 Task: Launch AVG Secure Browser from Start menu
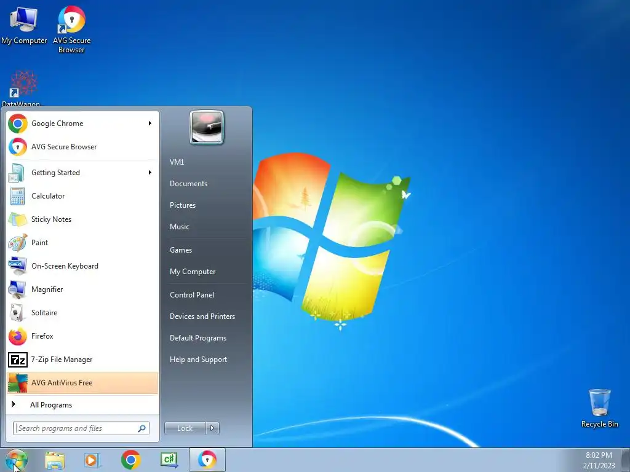click(x=82, y=147)
